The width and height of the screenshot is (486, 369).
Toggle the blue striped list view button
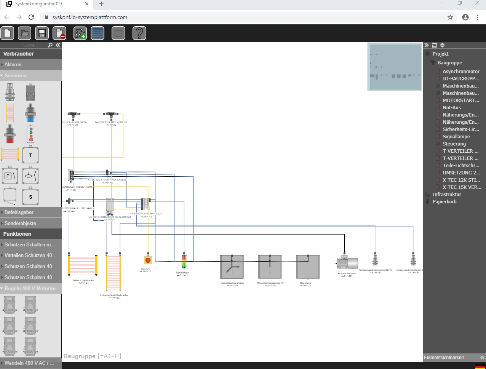98,33
